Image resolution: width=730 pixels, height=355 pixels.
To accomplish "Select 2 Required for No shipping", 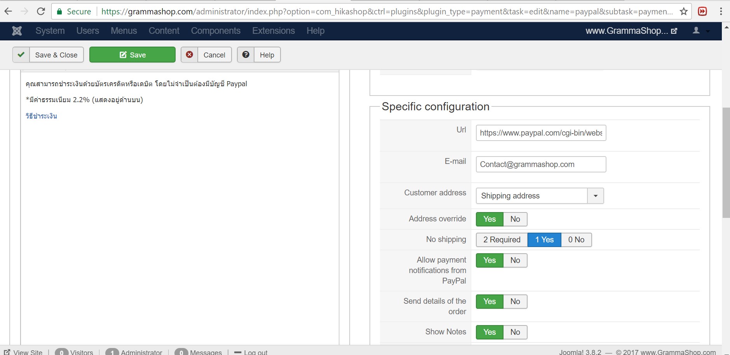I will [x=502, y=240].
